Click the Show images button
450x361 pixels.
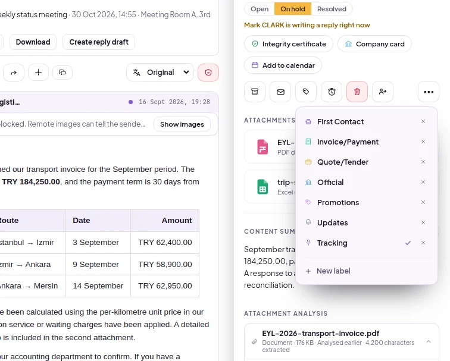click(182, 124)
